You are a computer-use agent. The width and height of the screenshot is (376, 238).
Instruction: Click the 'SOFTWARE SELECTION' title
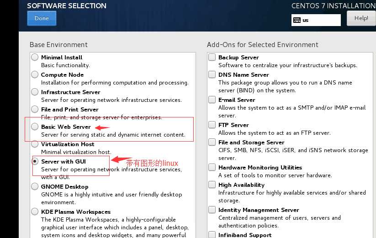(67, 6)
